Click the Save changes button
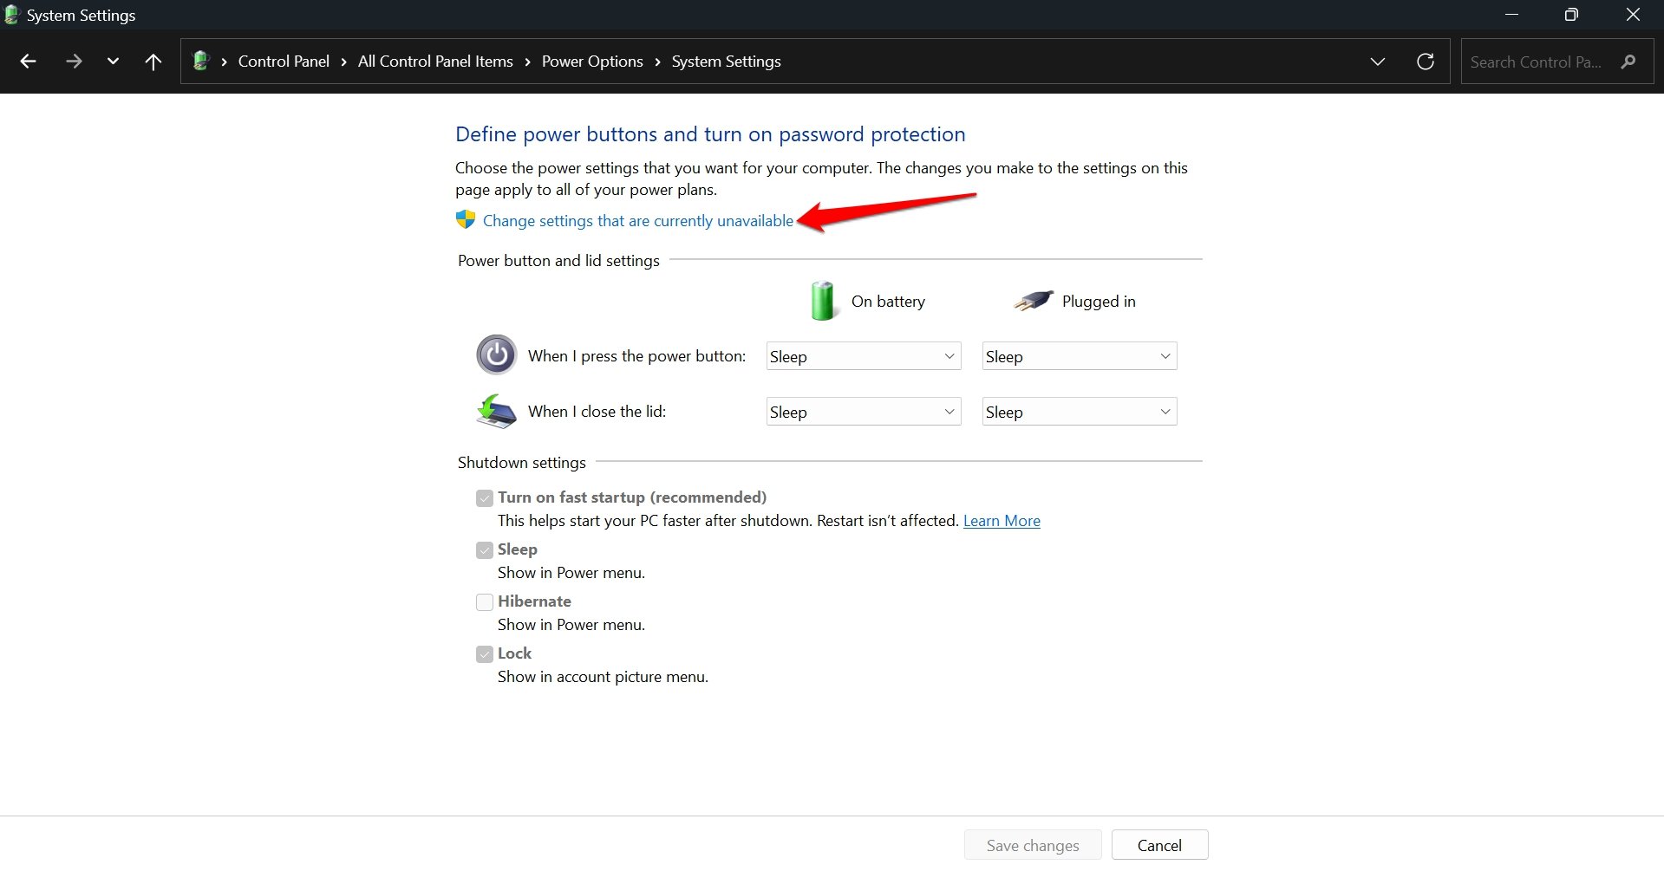1664x871 pixels. click(x=1033, y=845)
